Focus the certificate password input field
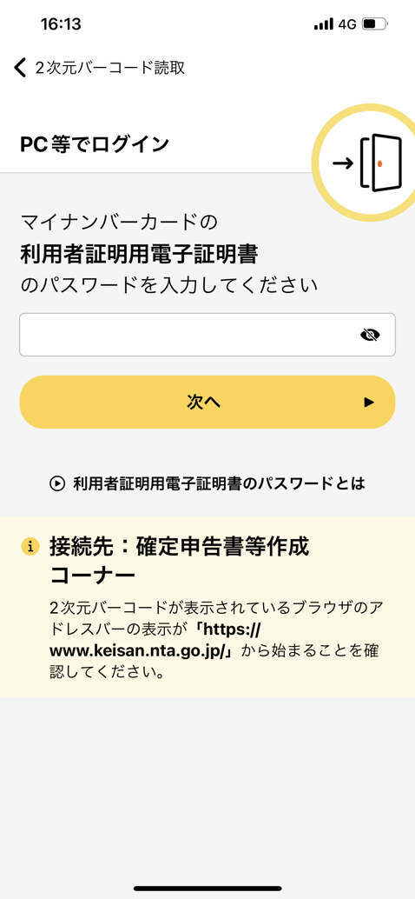Image resolution: width=415 pixels, height=899 pixels. [207, 335]
